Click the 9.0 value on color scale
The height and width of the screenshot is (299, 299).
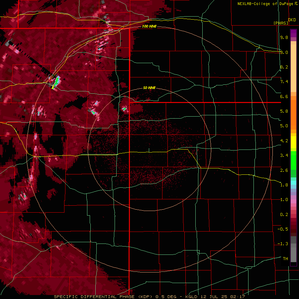coord(284,52)
